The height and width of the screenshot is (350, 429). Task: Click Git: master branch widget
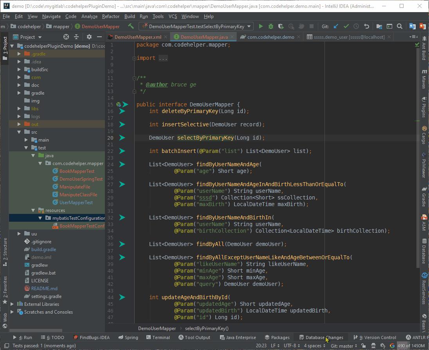tap(344, 346)
